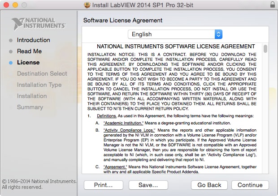
Task: Click the yellow minimize window button
Action: pos(15,5)
